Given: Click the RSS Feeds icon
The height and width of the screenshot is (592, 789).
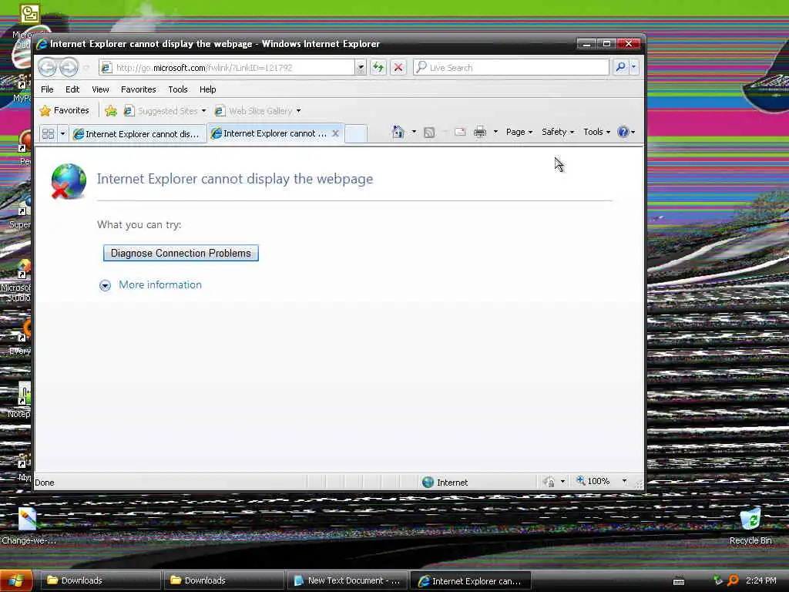Looking at the screenshot, I should tap(429, 133).
